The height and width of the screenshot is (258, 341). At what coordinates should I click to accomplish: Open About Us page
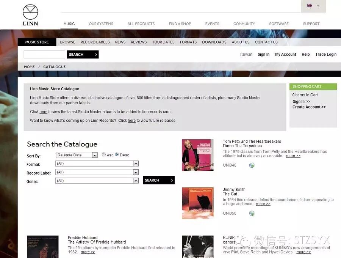tap(241, 42)
